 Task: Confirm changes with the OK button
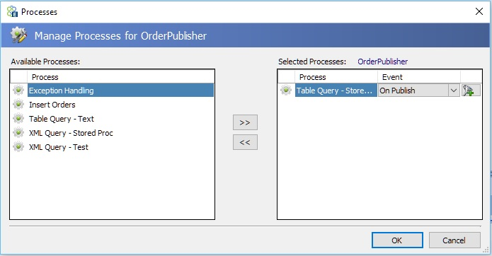(397, 240)
